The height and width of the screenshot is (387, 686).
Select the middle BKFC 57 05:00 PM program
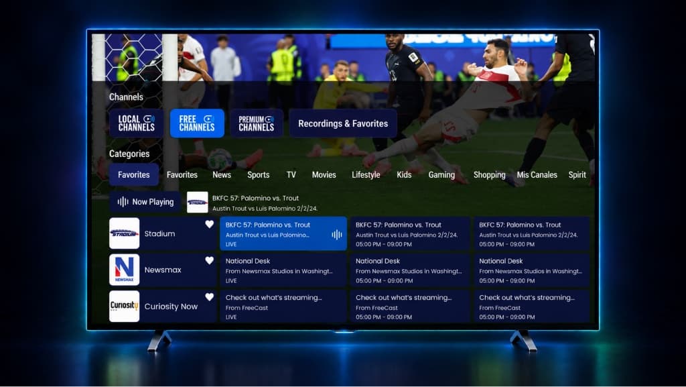pos(410,233)
